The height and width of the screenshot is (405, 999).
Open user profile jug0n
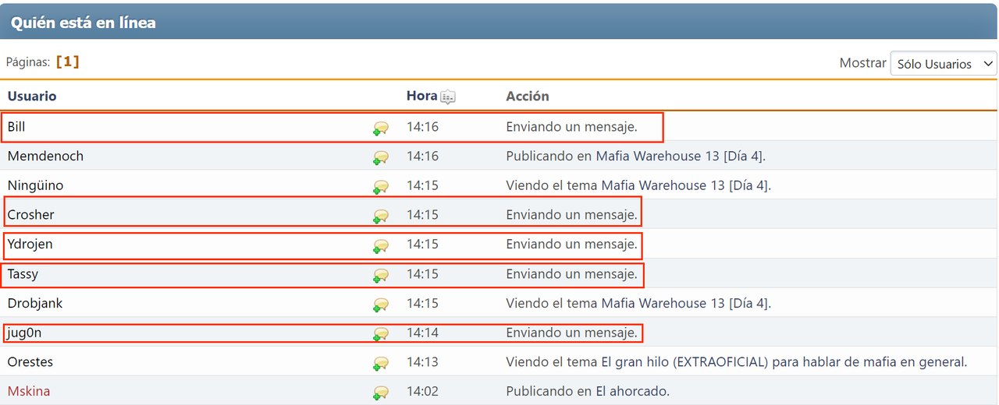24,333
